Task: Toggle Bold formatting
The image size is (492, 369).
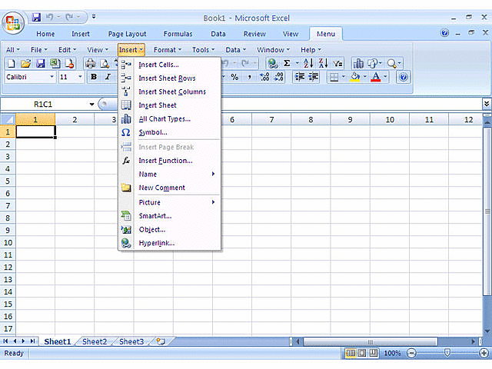Action: 94,77
